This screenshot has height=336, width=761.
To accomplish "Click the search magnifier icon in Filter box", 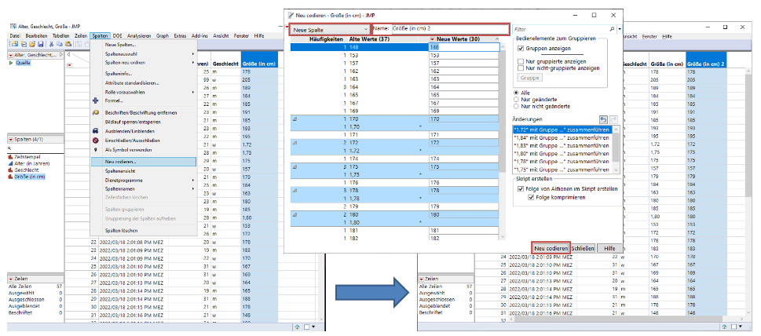I will [613, 29].
